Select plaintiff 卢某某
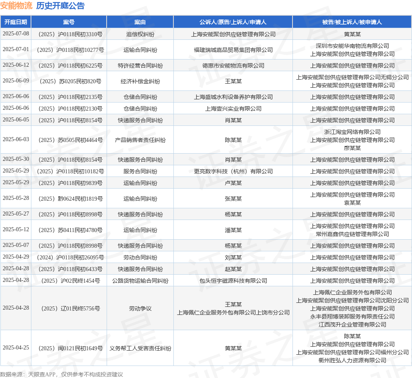 click(x=233, y=183)
